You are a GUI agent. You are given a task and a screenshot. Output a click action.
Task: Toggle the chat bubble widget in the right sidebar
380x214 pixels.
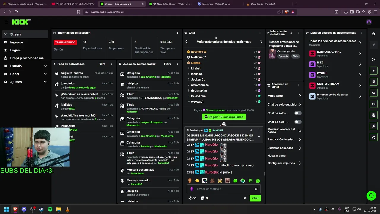(373, 93)
